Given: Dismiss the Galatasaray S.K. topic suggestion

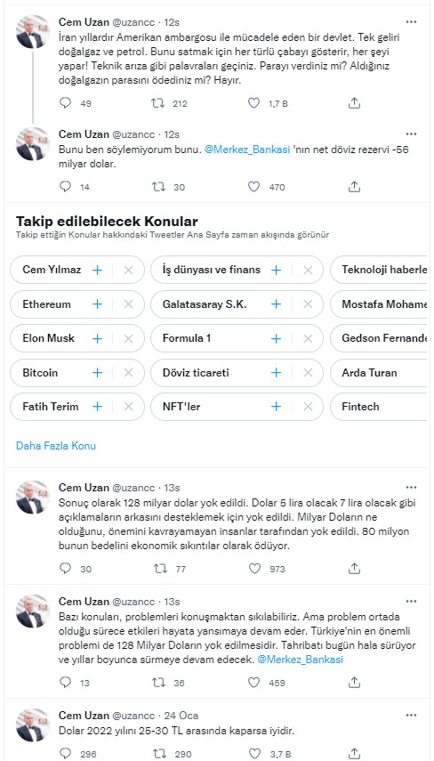Looking at the screenshot, I should 308,304.
